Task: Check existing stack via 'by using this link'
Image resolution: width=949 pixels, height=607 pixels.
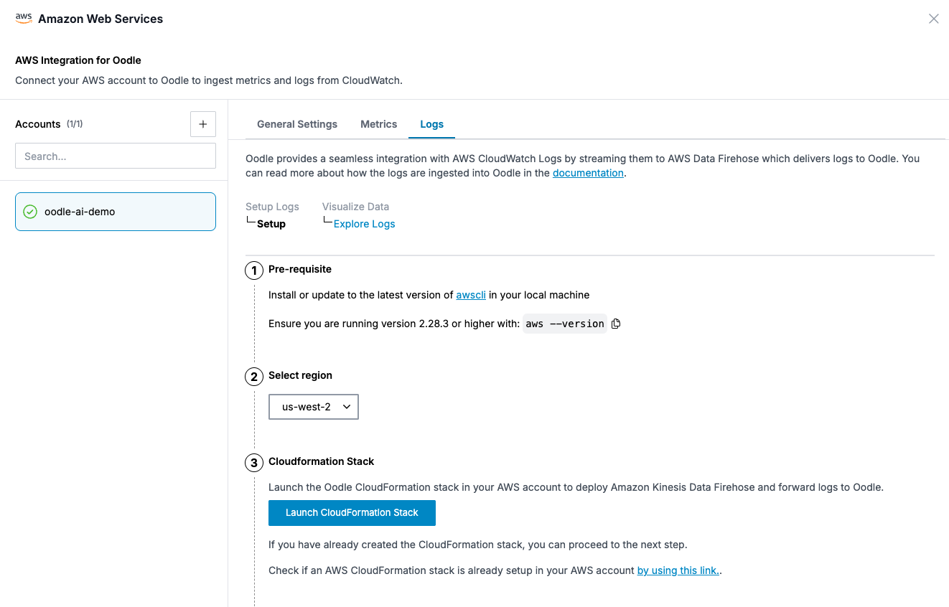Action: coord(678,570)
